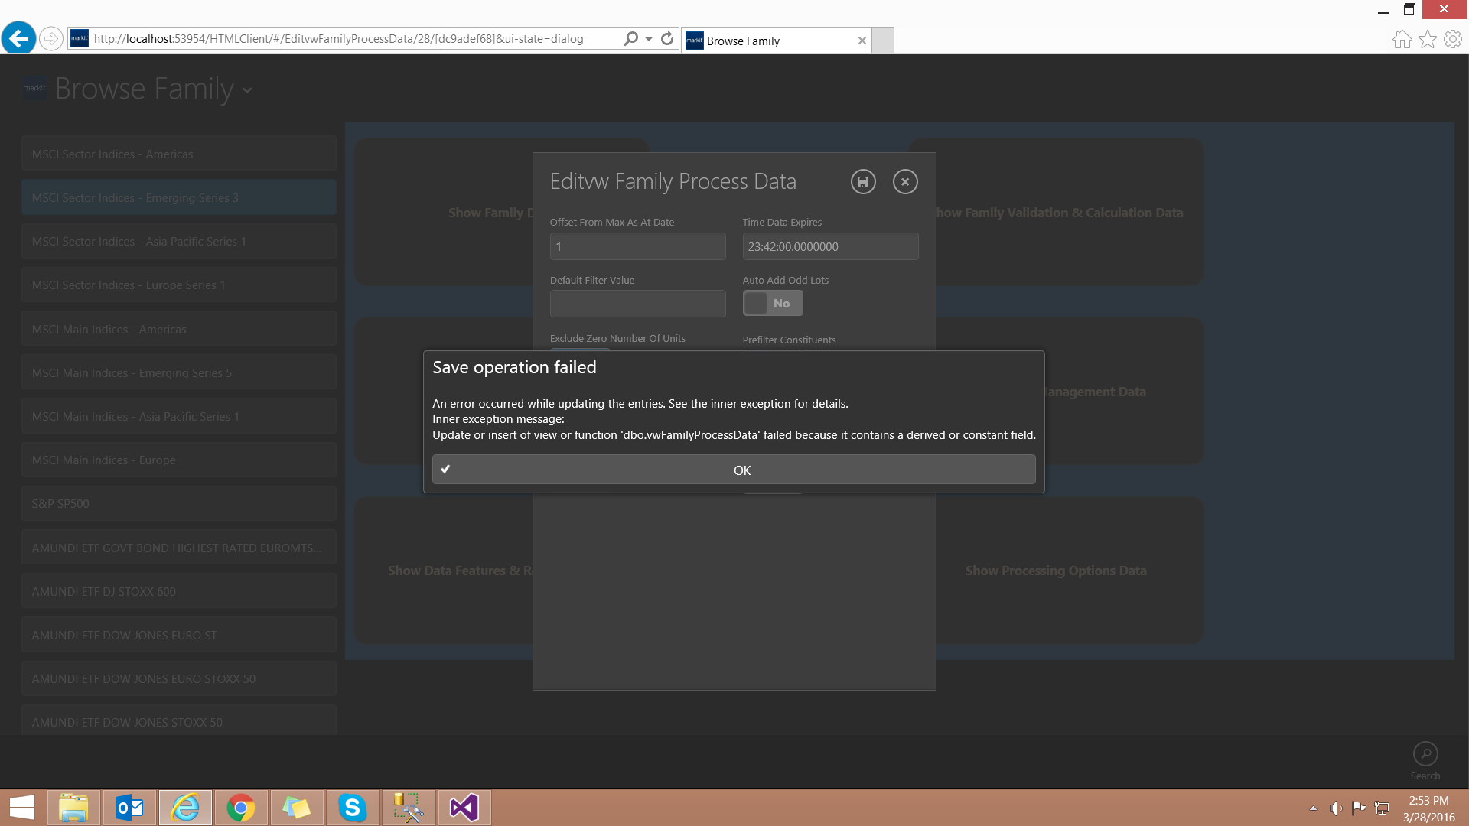Open Visual Studio from taskbar
The height and width of the screenshot is (826, 1469).
tap(464, 808)
